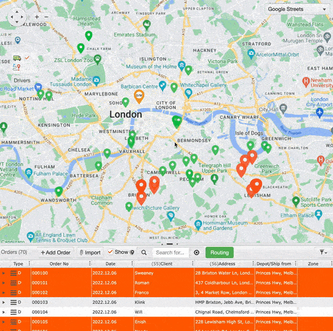Screen dimensions: 333x331
Task: Sort by the Address column header
Action: coord(223,264)
